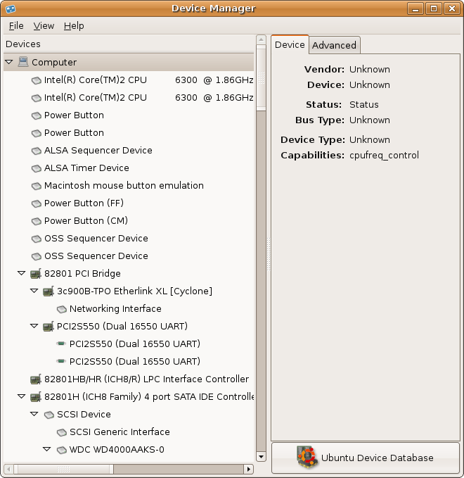Collapse the 82801 PCI Bridge node
This screenshot has height=478, width=464.
tap(21, 273)
